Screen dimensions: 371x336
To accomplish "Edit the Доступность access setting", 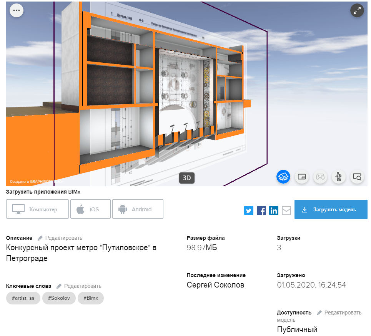I will [x=339, y=313].
